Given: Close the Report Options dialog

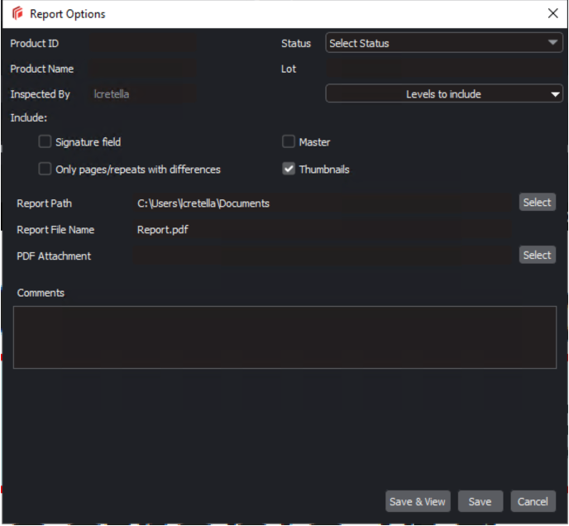Looking at the screenshot, I should click(552, 13).
